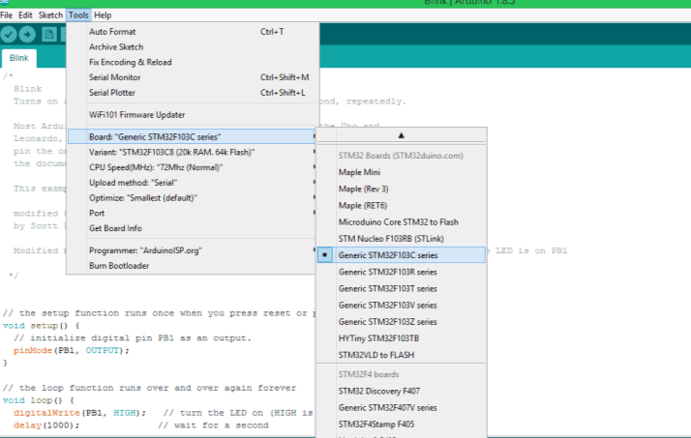Expand the CPU Speed(MHz) submenu

(193, 167)
